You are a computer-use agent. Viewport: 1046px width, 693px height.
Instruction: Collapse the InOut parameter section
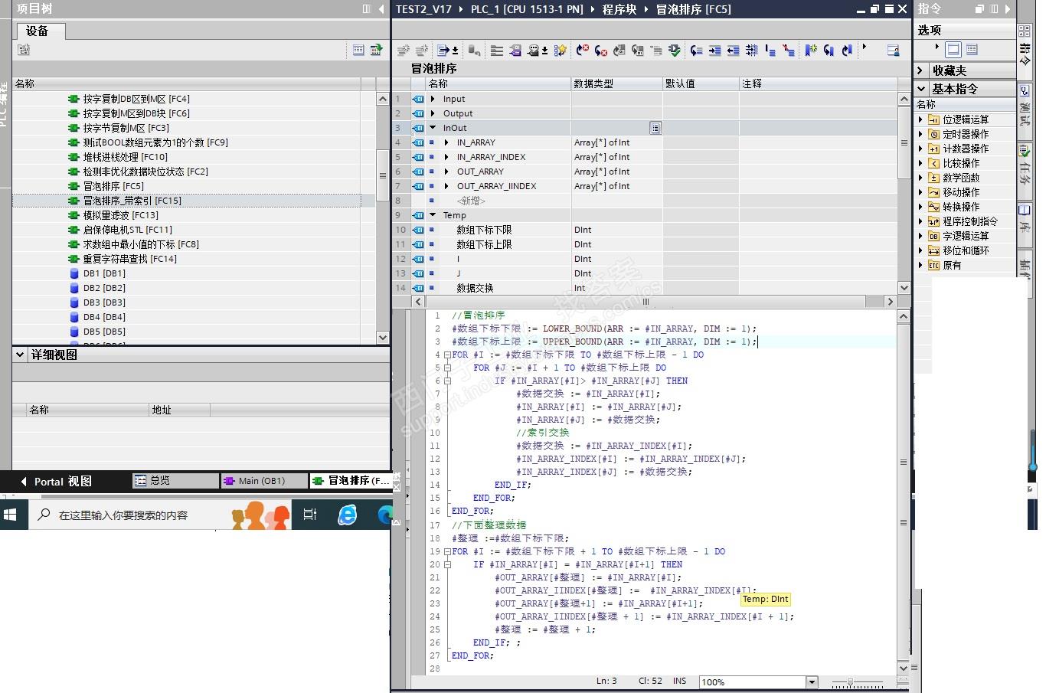(x=433, y=128)
